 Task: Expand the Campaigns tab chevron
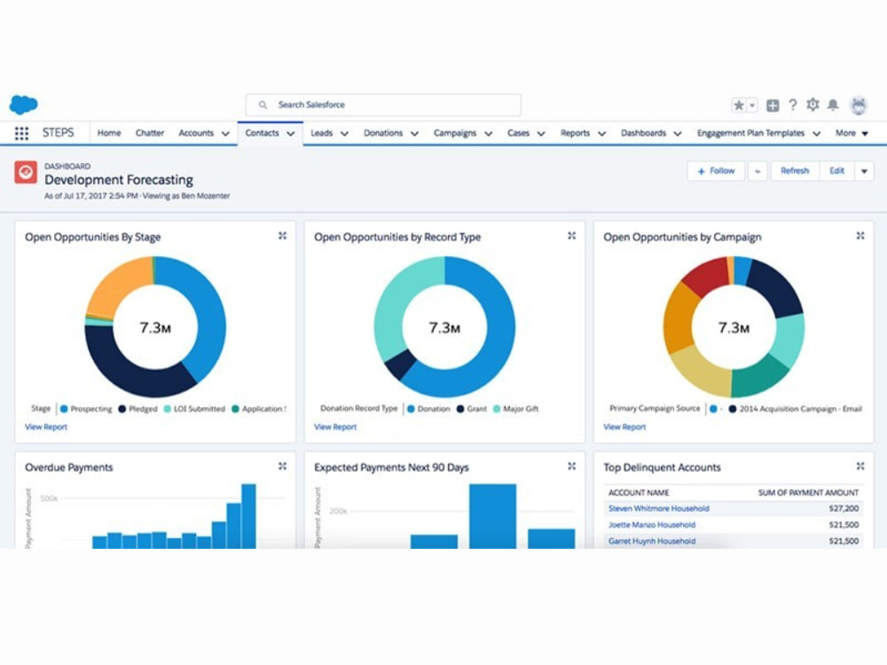tap(489, 134)
